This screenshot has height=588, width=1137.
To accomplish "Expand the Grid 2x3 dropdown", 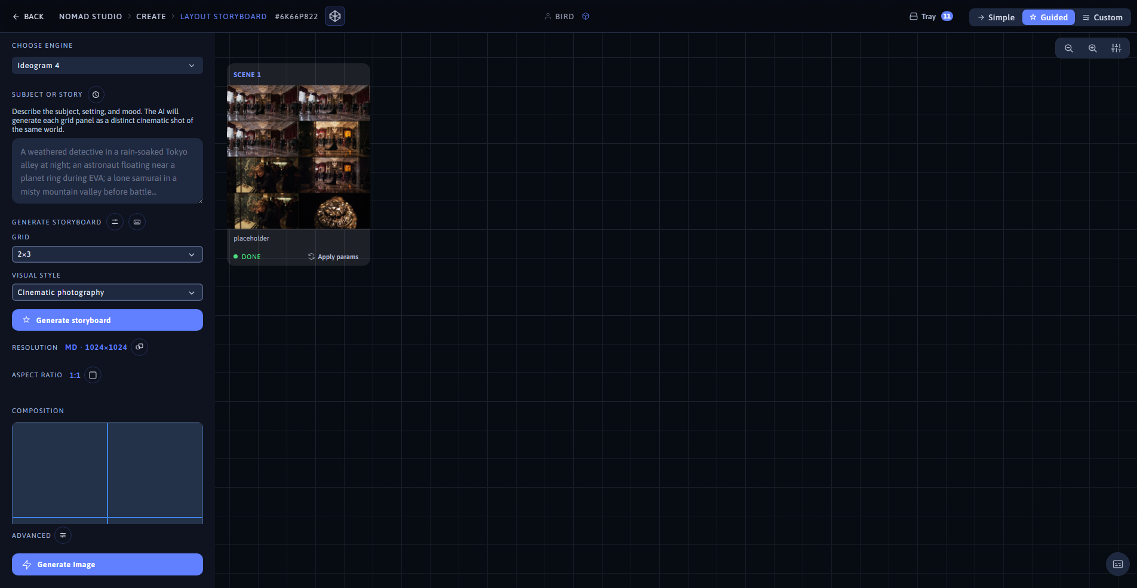I will (107, 254).
